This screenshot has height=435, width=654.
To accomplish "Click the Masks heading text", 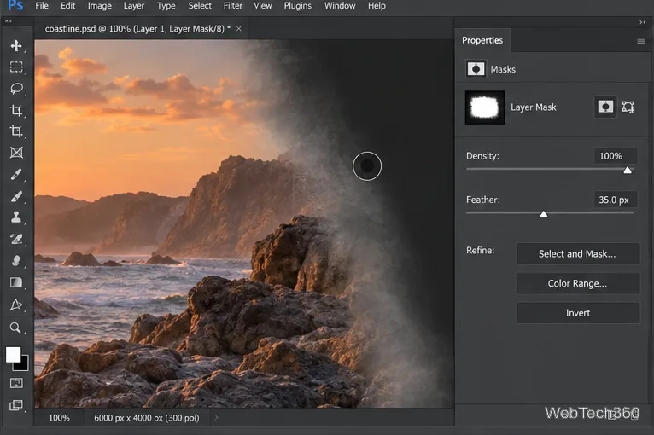I will (503, 69).
